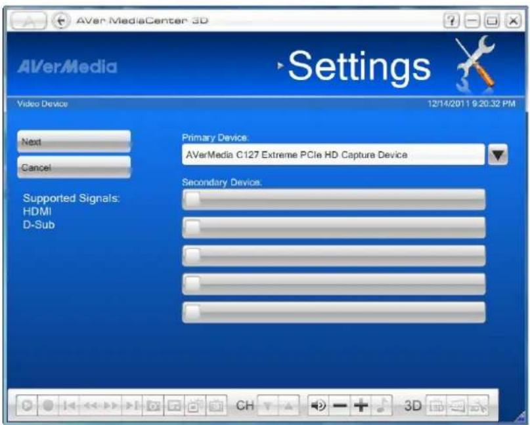
Task: Click the first 3D mode icon after 3D label
Action: pyautogui.click(x=436, y=405)
